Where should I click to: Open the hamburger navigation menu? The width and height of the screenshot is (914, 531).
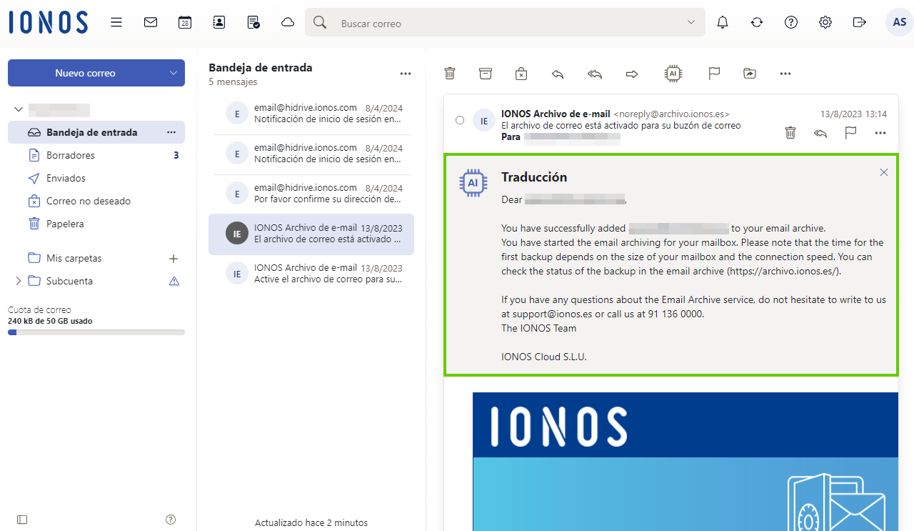point(116,22)
